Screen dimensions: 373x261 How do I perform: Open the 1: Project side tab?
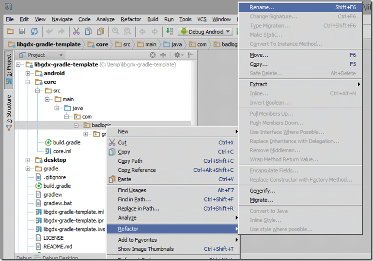9,69
